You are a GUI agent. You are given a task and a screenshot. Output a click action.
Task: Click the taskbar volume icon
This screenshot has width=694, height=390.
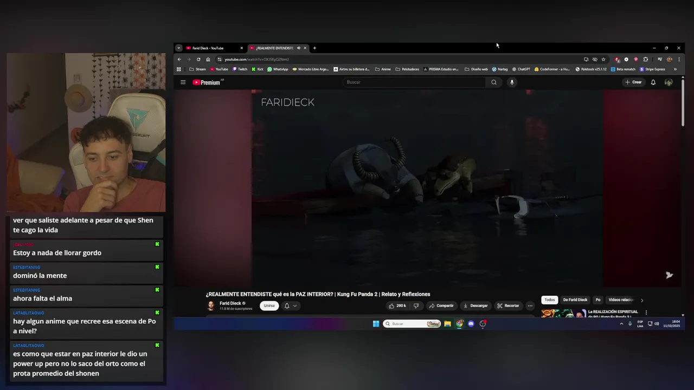657,324
